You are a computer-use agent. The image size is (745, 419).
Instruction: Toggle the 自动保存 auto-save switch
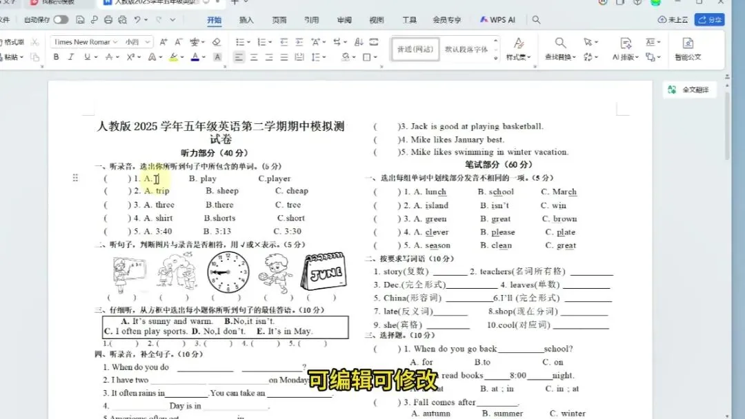point(61,20)
